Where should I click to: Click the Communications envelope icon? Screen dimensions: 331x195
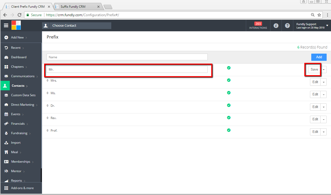(x=6, y=76)
